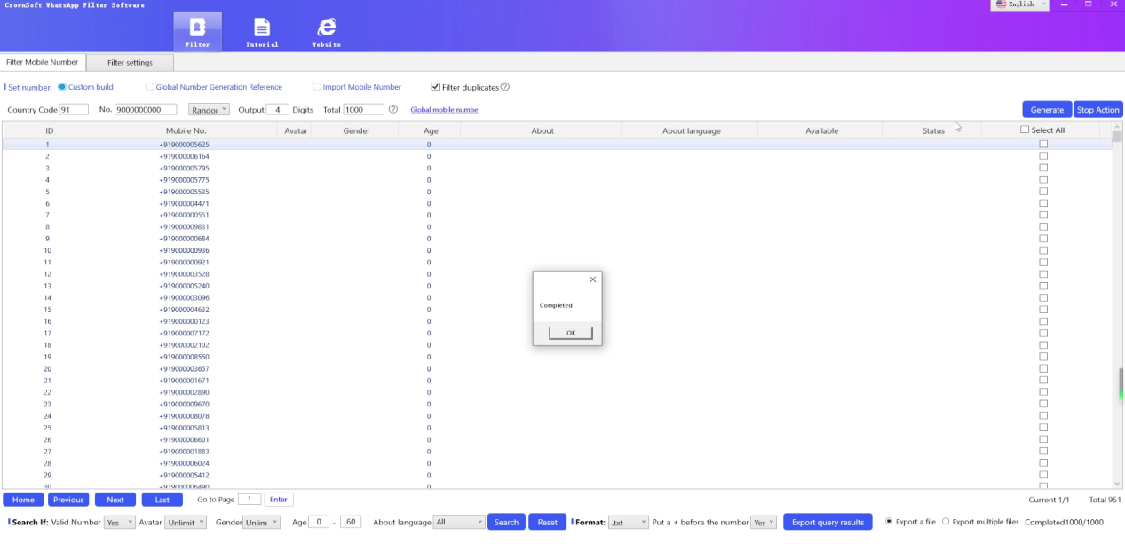Click the About language column header

point(691,130)
